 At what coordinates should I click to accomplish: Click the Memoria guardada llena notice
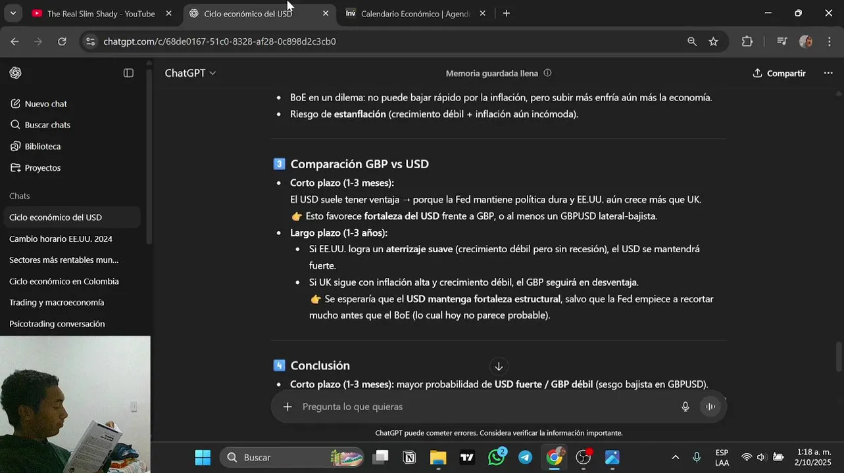pos(492,73)
